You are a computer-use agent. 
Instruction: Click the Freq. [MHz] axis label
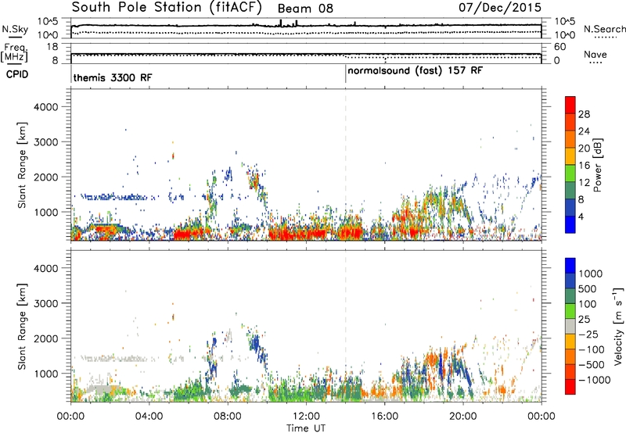coord(15,52)
